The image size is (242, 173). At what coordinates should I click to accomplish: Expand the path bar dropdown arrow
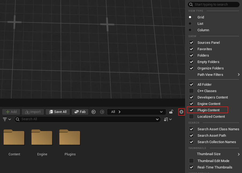pyautogui.click(x=161, y=112)
